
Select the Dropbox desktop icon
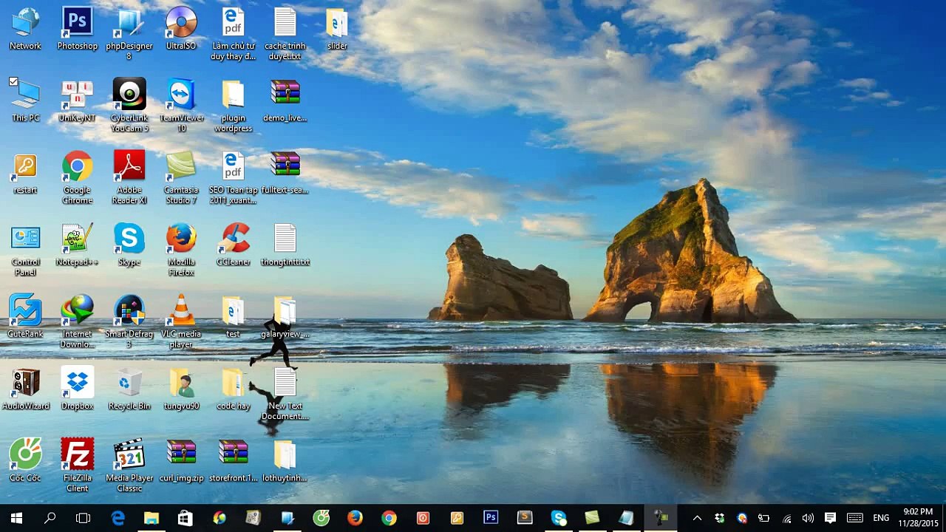[x=77, y=389]
